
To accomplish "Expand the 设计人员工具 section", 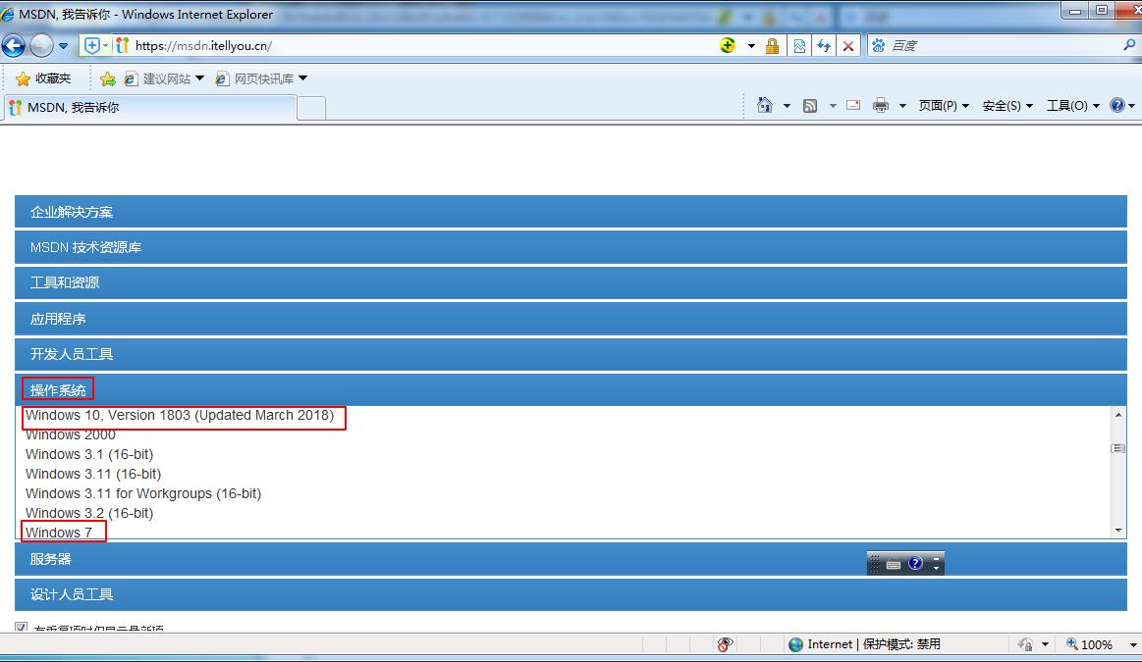I will (571, 595).
